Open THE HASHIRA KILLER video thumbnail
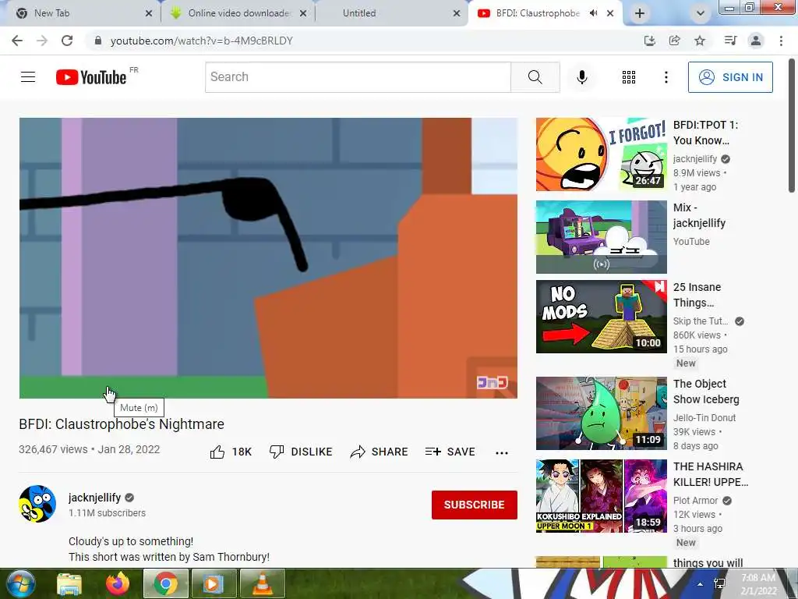The height and width of the screenshot is (599, 798). click(x=601, y=495)
